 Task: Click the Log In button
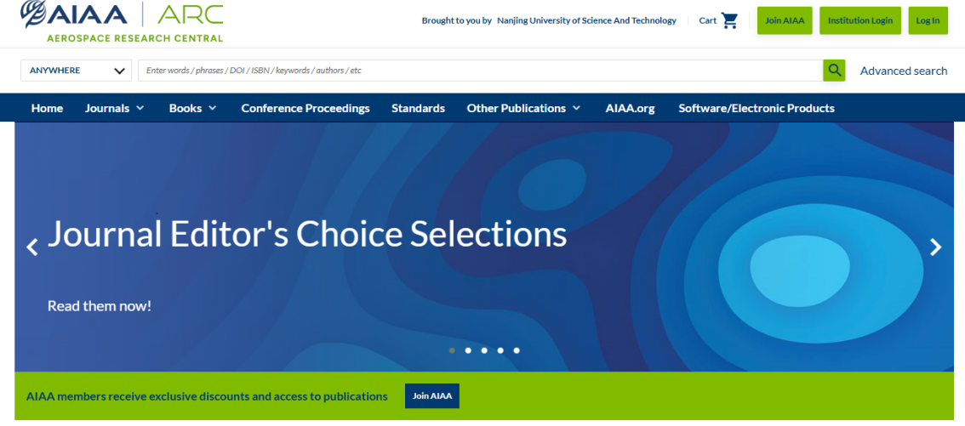point(928,20)
